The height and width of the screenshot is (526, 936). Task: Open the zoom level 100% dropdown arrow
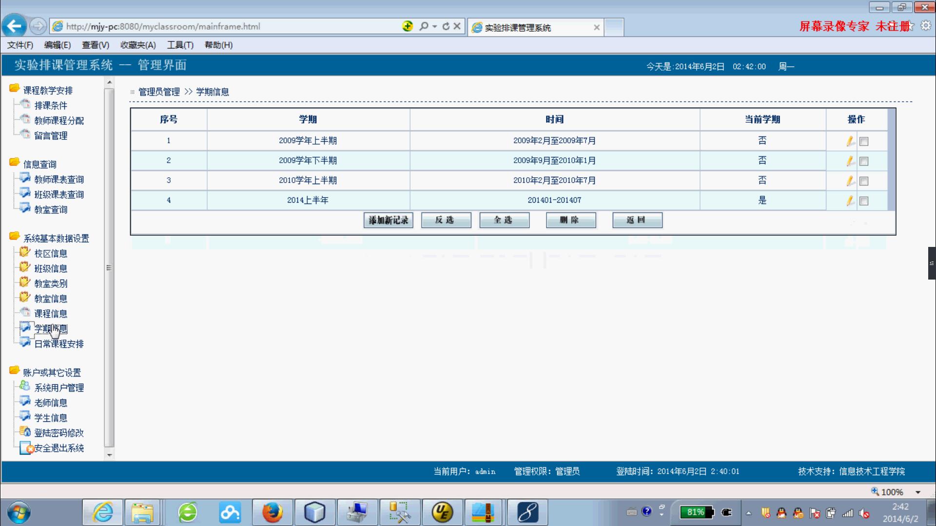918,492
